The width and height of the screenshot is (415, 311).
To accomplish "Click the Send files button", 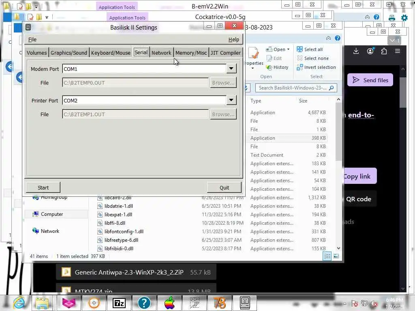I will 370,80.
